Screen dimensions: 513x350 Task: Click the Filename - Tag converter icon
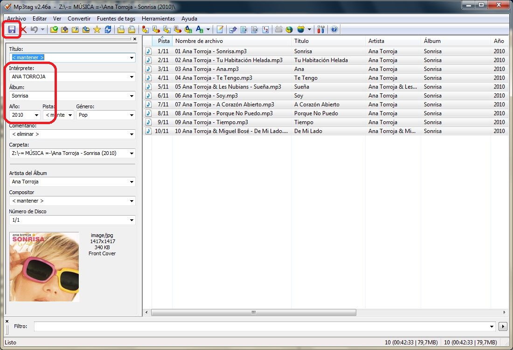pyautogui.click(x=156, y=29)
